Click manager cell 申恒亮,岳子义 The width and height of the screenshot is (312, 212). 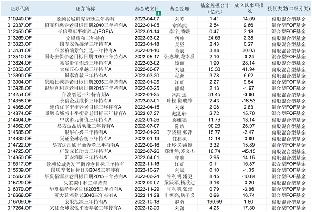[179, 195]
